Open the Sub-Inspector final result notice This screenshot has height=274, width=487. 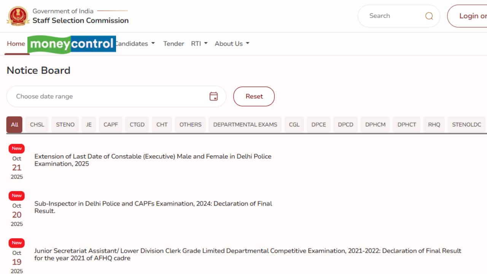(x=153, y=207)
